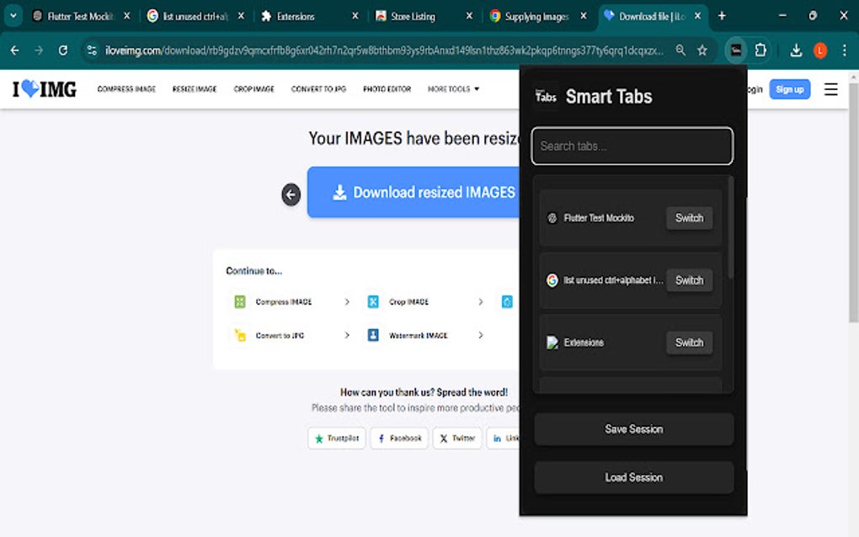Click the Twitter X share icon

[x=444, y=439]
